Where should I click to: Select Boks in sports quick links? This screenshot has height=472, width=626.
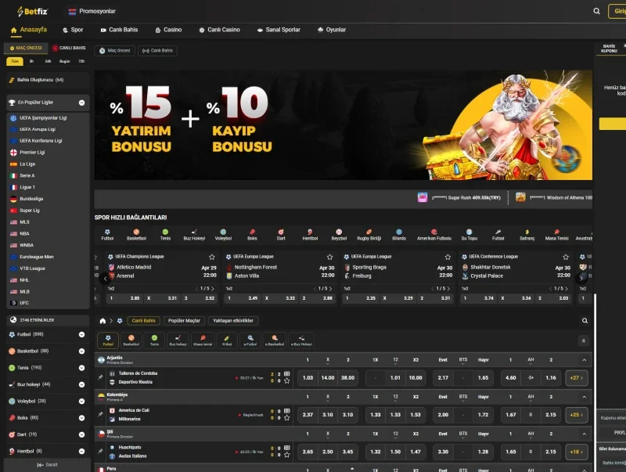(252, 235)
